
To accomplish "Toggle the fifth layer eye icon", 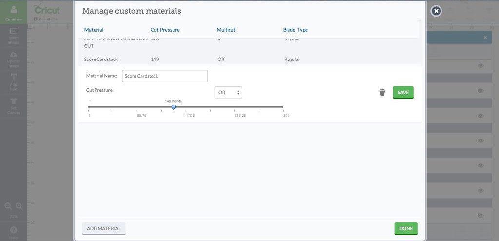I will 480,165.
